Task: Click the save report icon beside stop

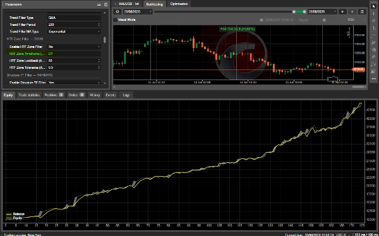Action: 362,11
